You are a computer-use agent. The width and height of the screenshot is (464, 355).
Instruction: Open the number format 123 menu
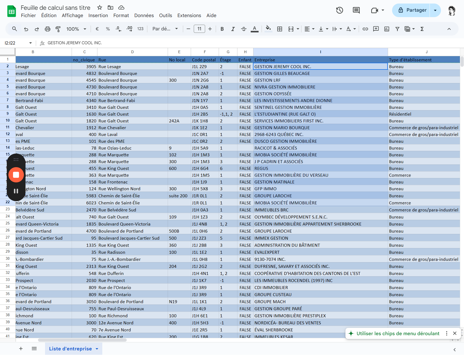point(140,29)
